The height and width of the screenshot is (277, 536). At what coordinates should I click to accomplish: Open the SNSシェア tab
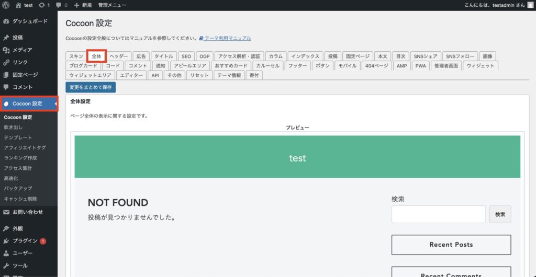425,56
